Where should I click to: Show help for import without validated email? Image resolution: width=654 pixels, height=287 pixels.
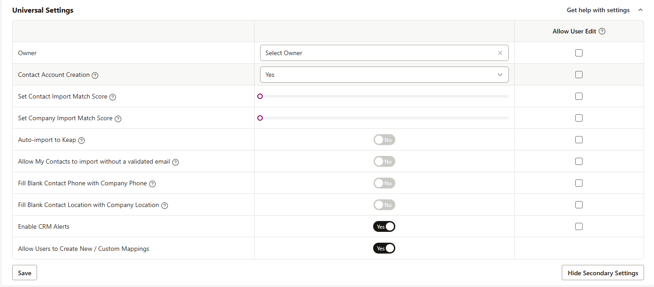pos(175,162)
